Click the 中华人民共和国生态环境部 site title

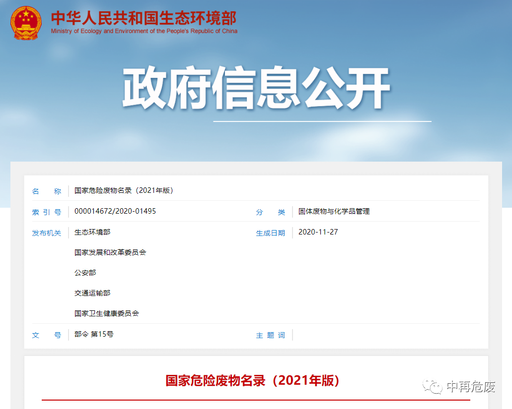[144, 18]
